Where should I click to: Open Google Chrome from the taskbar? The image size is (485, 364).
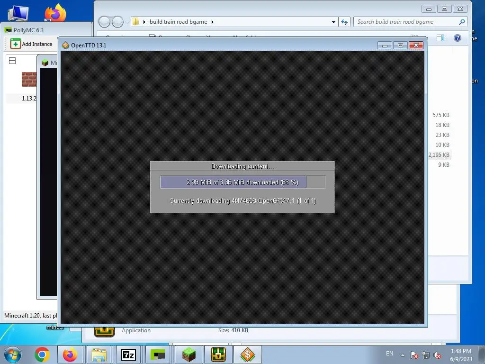(42, 355)
